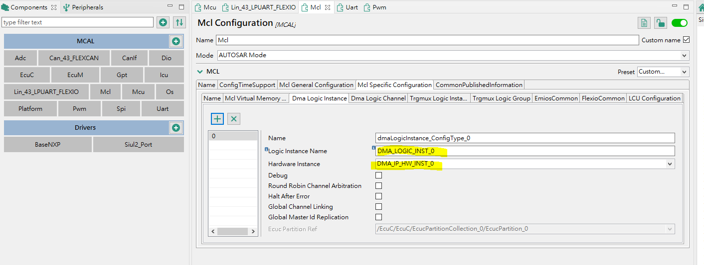This screenshot has height=265, width=704.
Task: Add a MCAL component via its plus icon
Action: coord(176,41)
